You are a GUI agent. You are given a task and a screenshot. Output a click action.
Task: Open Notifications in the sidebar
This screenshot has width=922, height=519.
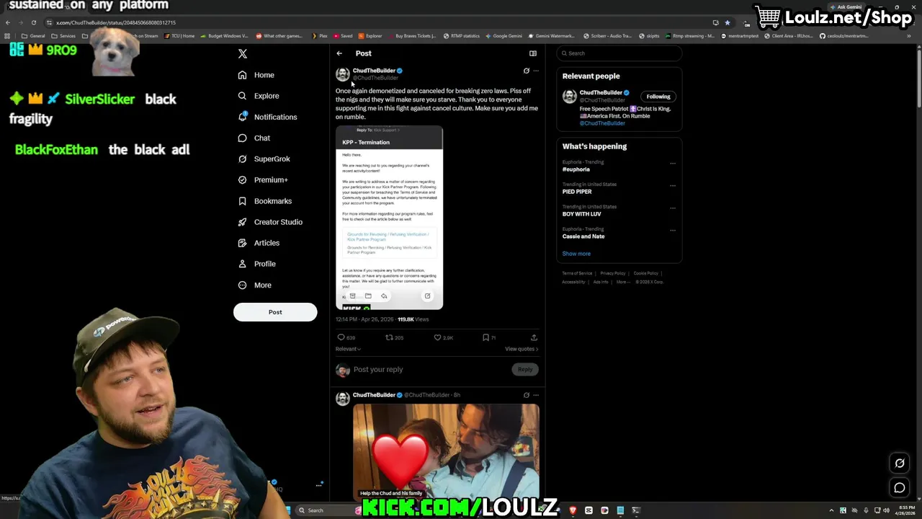point(267,117)
